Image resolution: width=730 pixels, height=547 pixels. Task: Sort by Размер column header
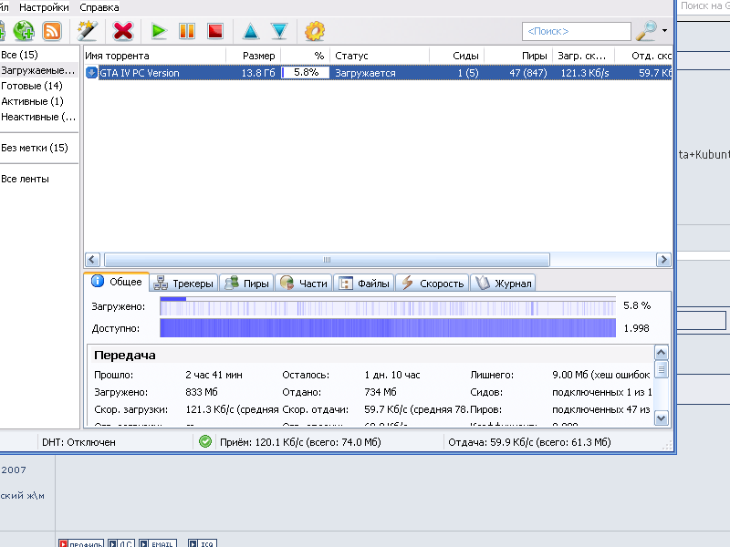[254, 56]
